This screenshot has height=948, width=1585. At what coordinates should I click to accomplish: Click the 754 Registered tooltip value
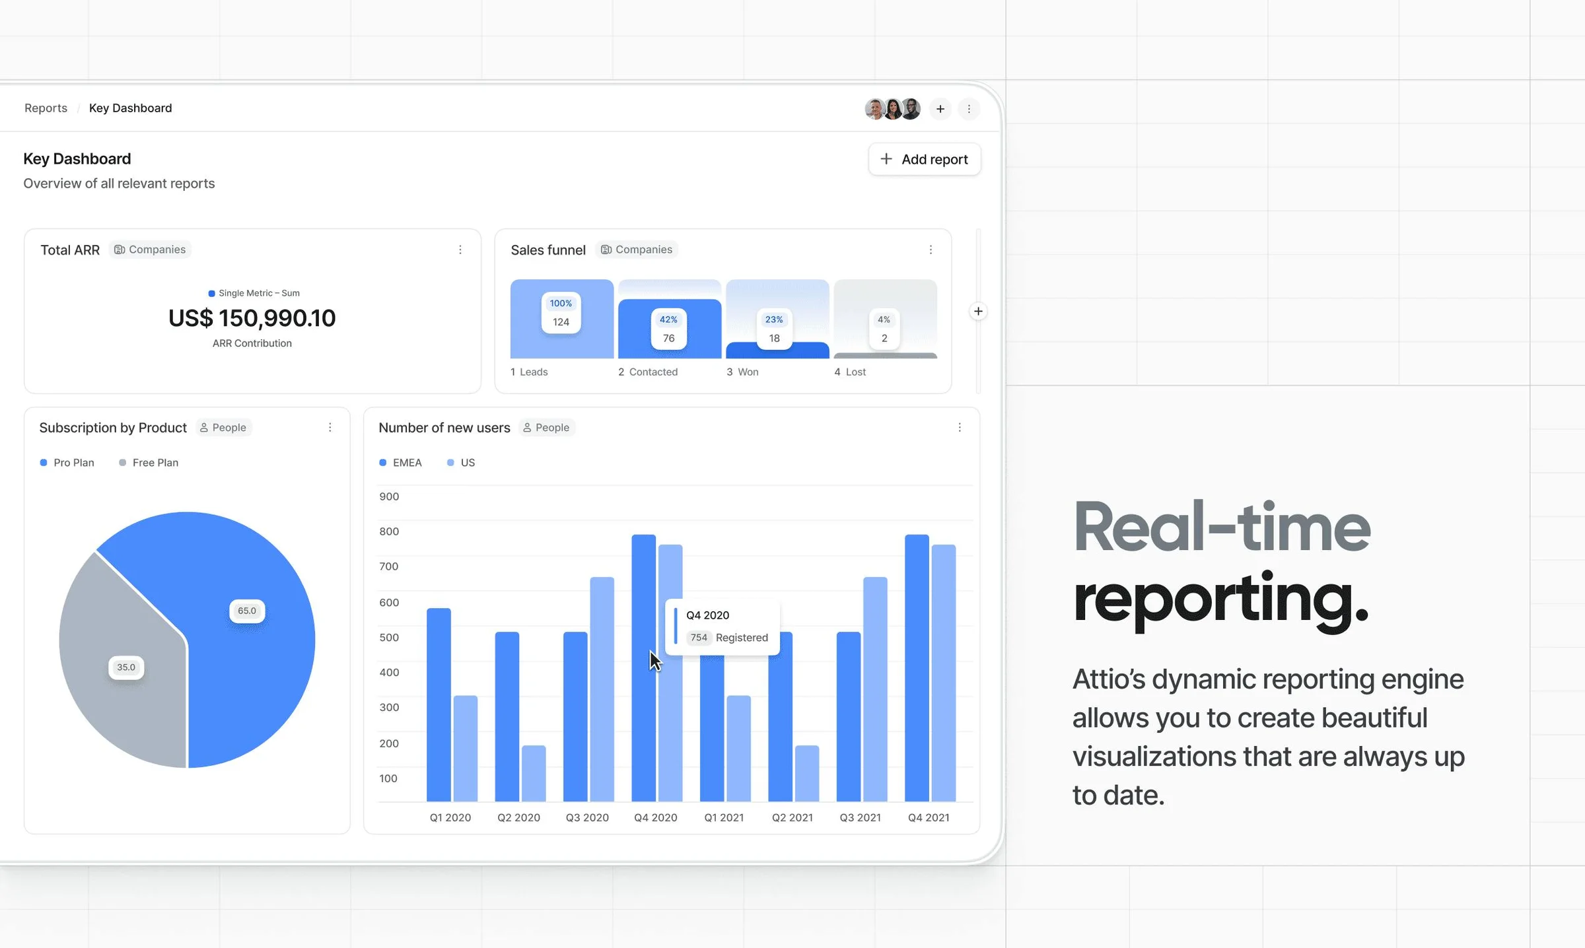click(x=728, y=638)
